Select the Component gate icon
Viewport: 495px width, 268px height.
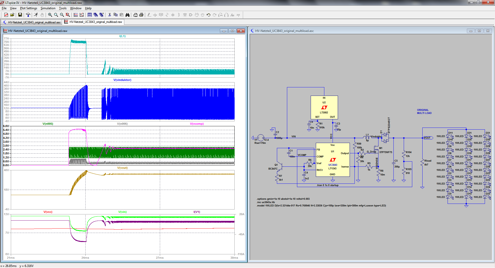(x=191, y=15)
